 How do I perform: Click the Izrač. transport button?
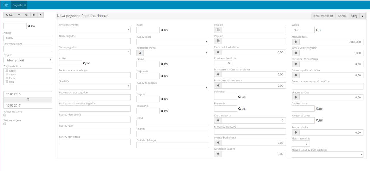click(323, 16)
